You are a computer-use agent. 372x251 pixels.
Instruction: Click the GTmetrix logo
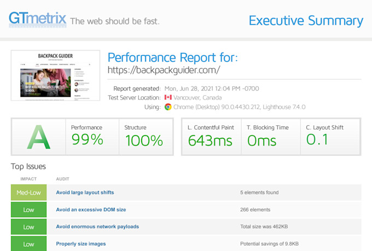click(x=38, y=20)
